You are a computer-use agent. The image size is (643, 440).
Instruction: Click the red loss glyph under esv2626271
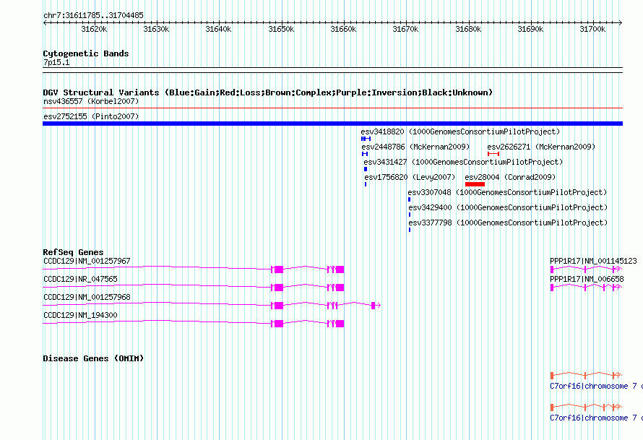pyautogui.click(x=493, y=154)
